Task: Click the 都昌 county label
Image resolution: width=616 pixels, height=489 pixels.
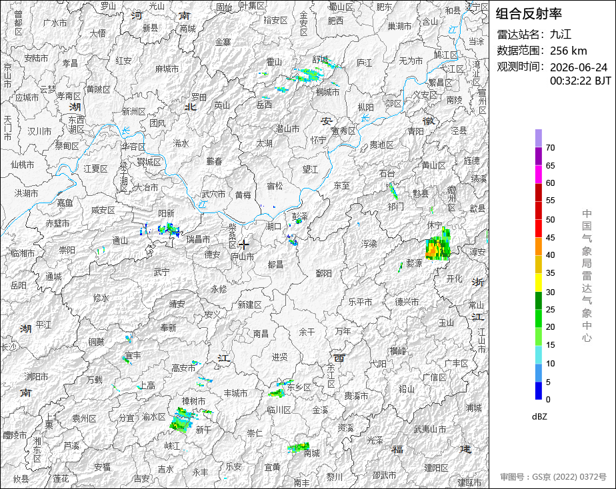Action: [x=275, y=265]
